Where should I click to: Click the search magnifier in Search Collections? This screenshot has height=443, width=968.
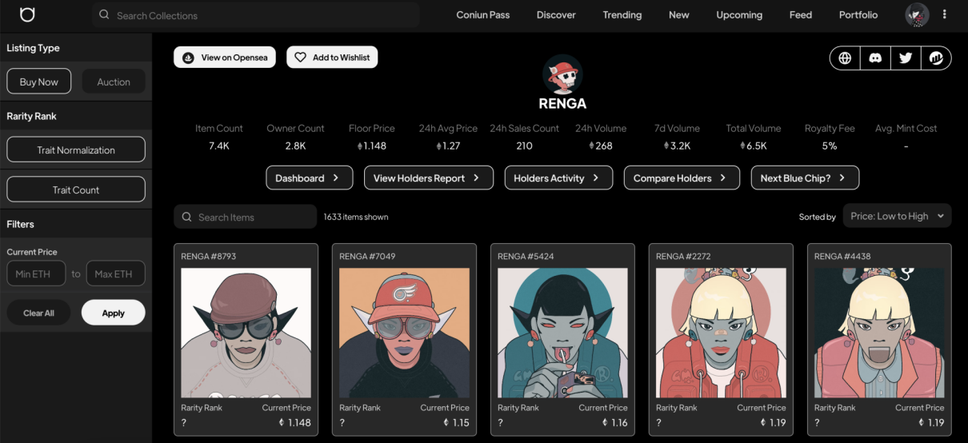pos(104,14)
